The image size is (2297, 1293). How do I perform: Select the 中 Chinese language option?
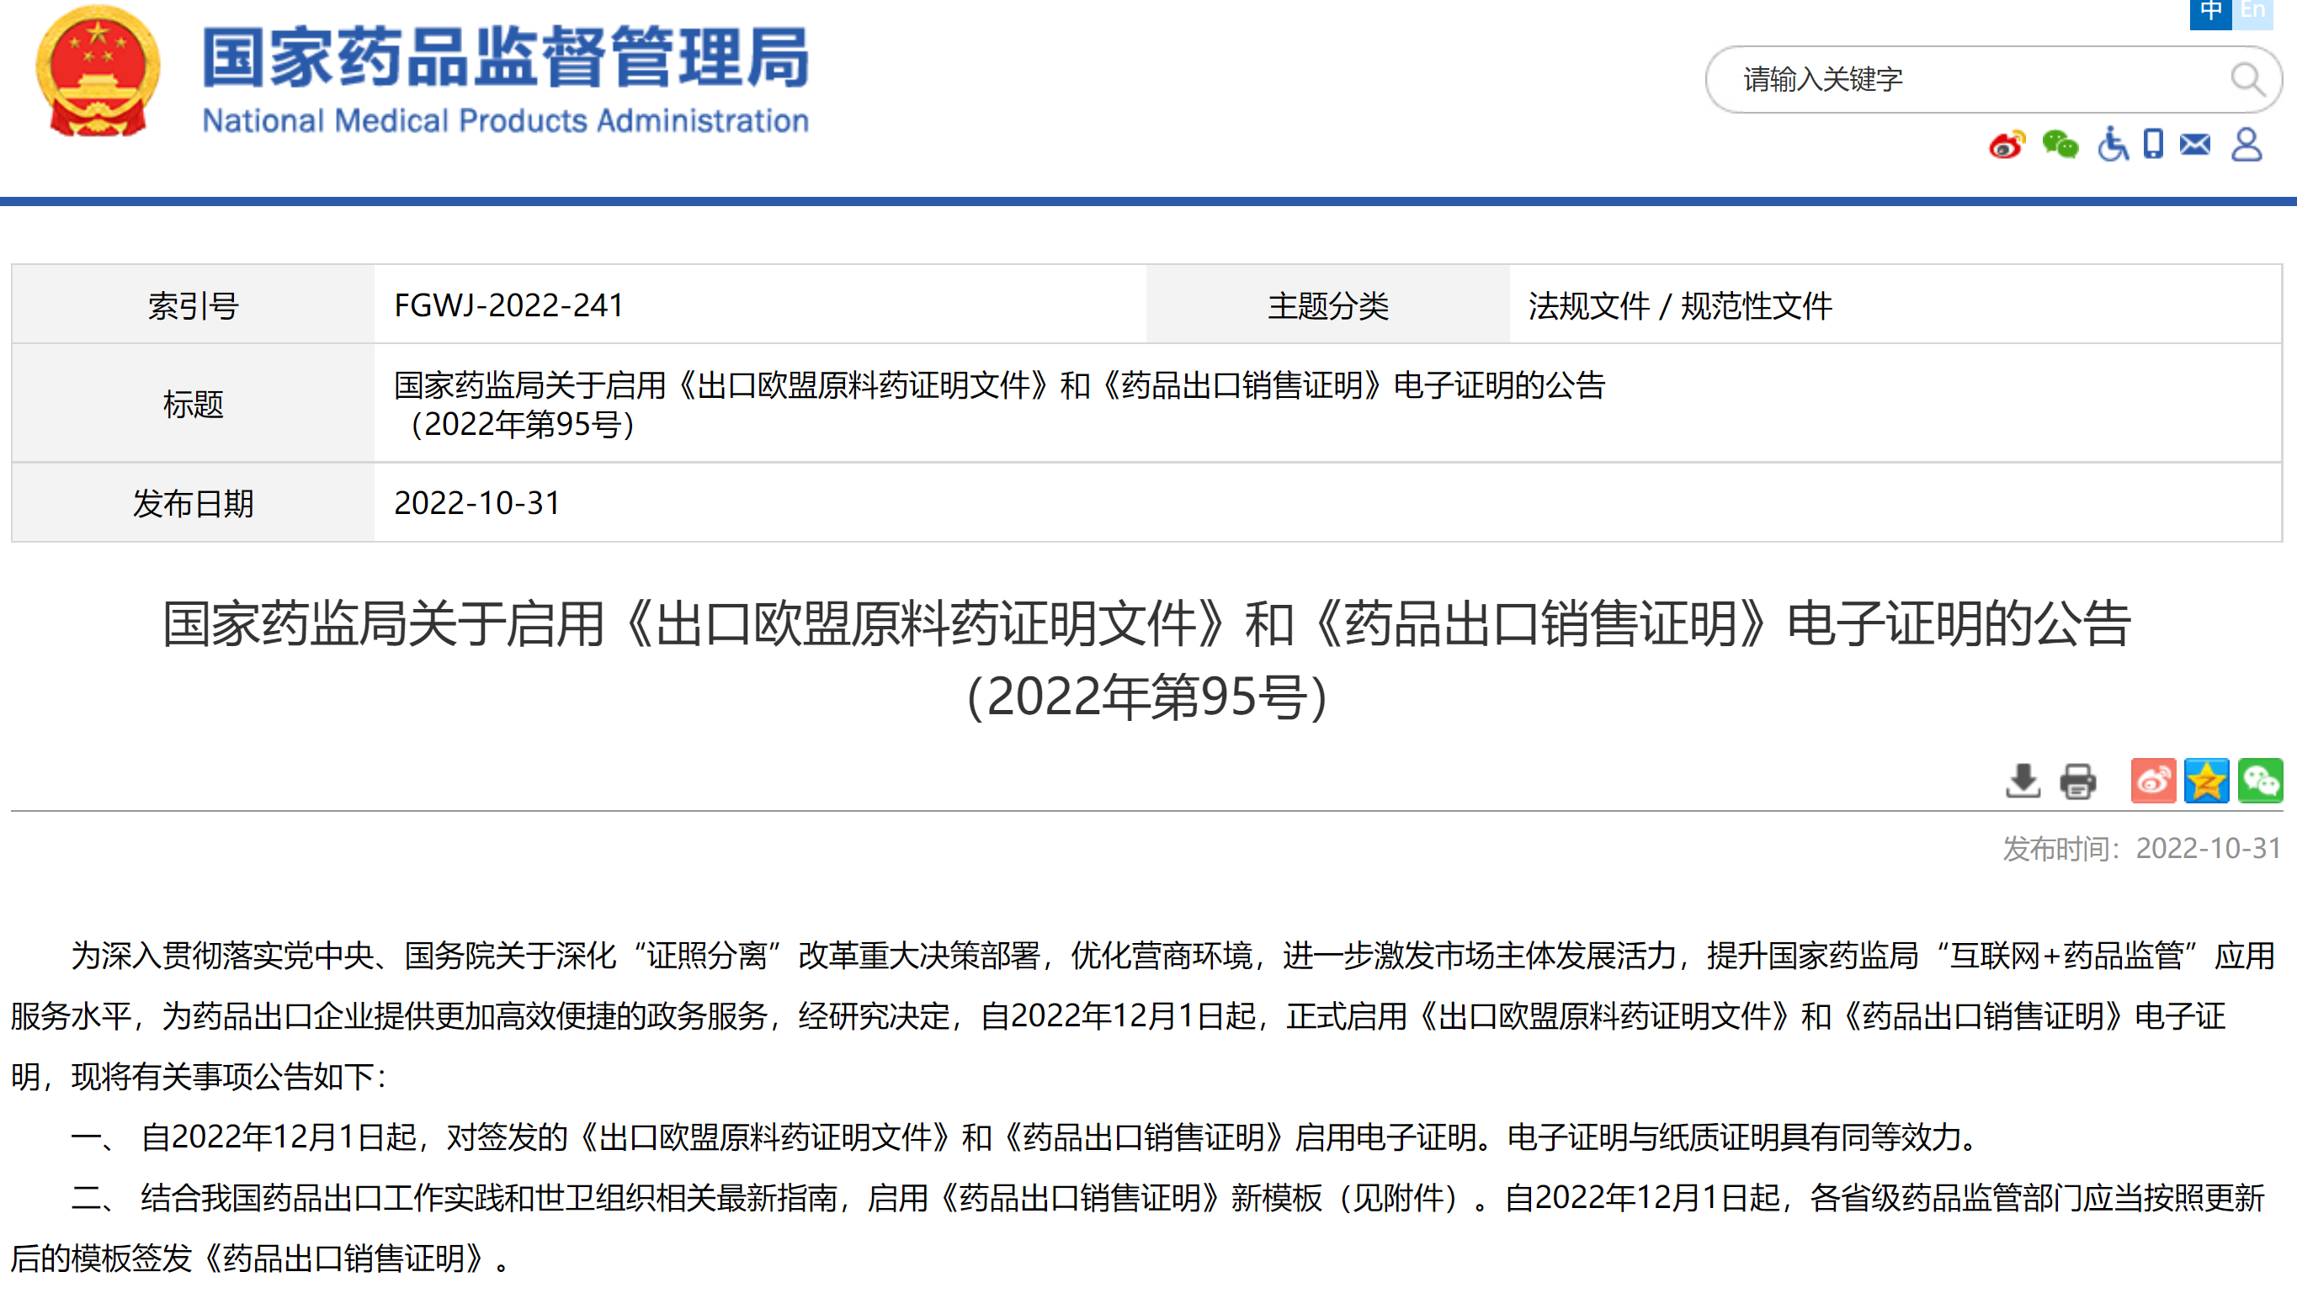point(2210,13)
